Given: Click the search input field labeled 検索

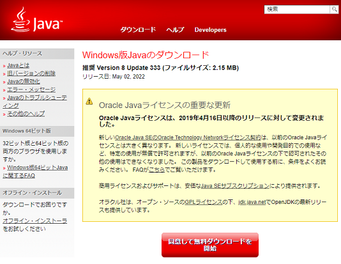Looking at the screenshot, I should click(x=297, y=10).
